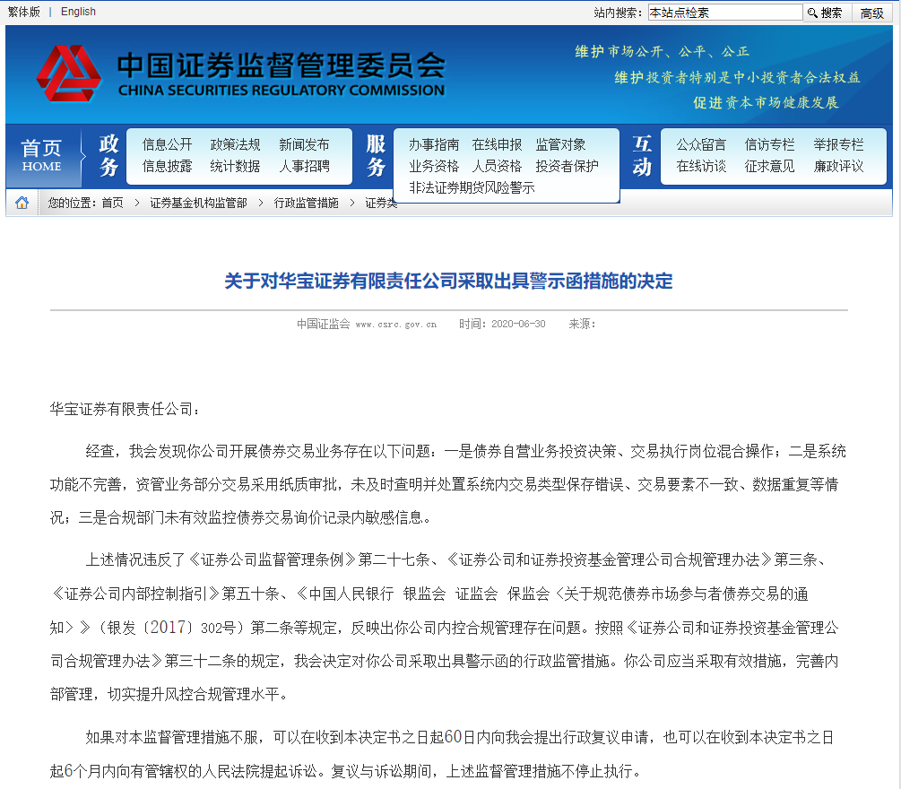This screenshot has height=789, width=901.
Task: Open 办事指南 service link
Action: [434, 144]
